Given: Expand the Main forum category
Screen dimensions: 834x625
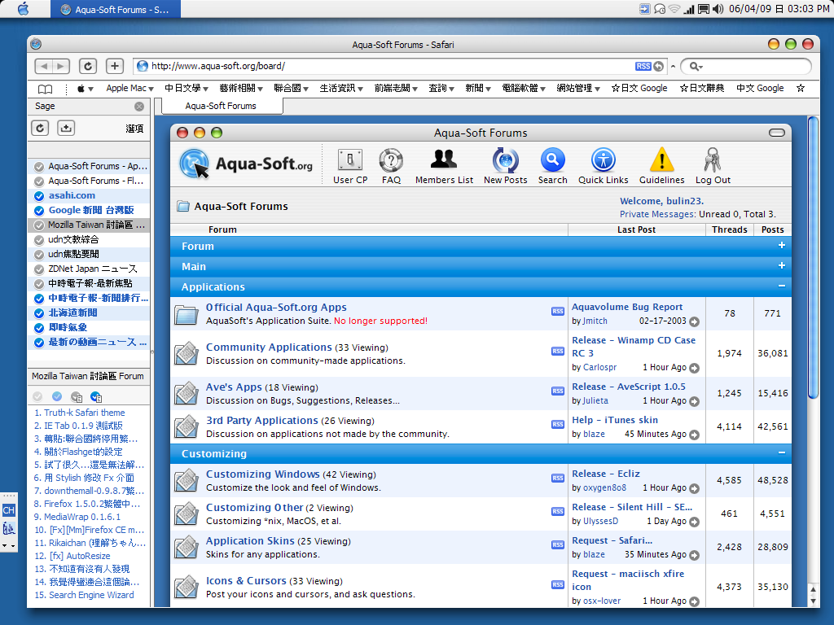Looking at the screenshot, I should [x=781, y=266].
